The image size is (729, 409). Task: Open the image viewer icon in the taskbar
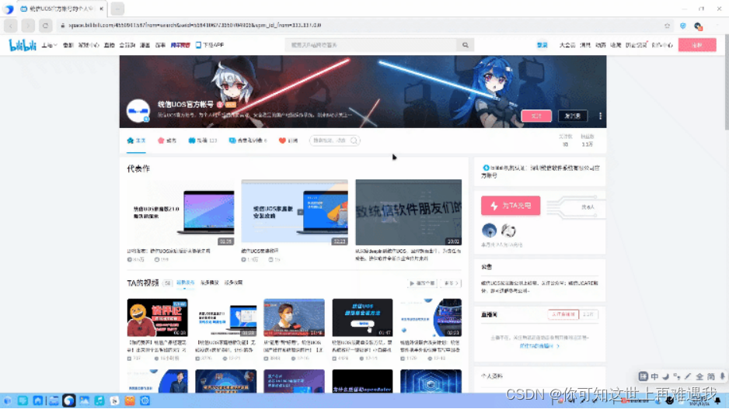pyautogui.click(x=84, y=400)
